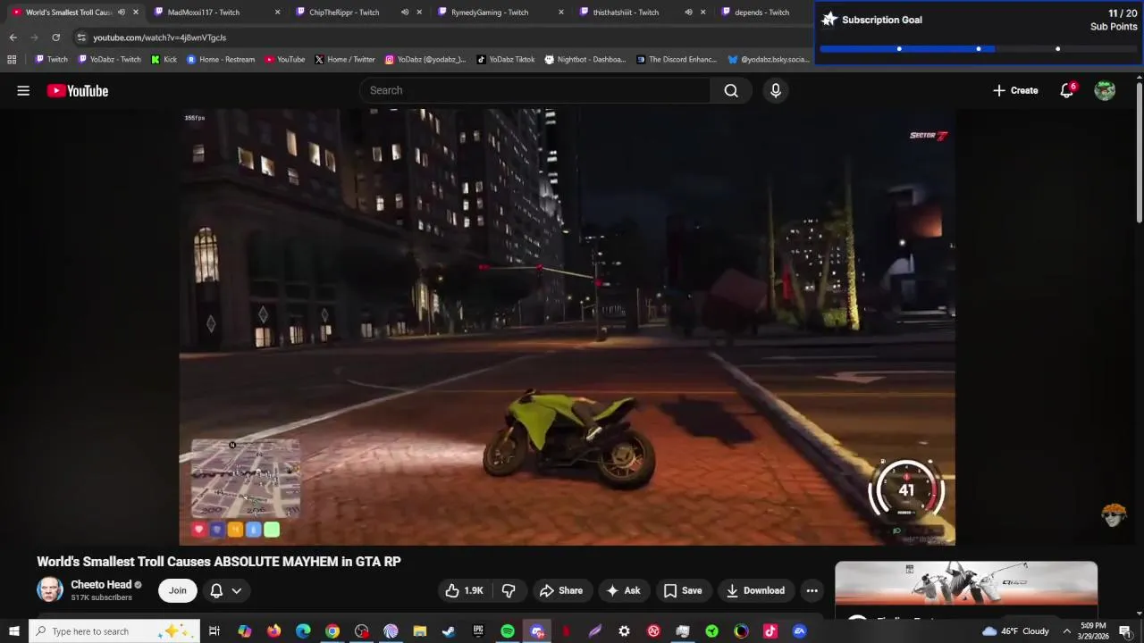Like the video with thumbs up

(x=465, y=590)
